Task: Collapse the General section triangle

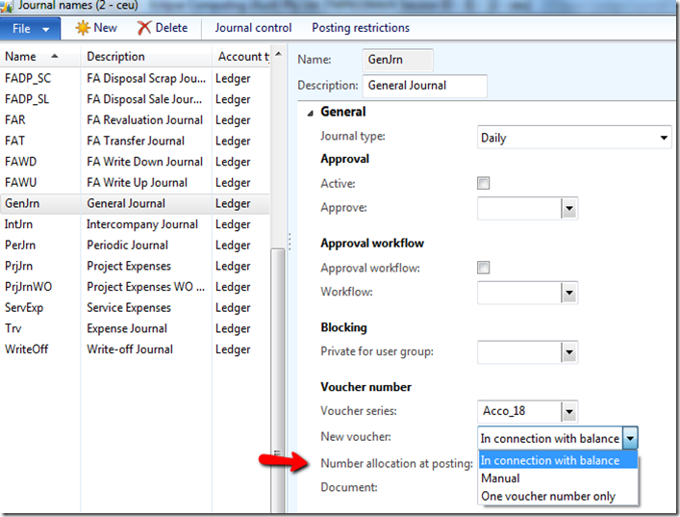Action: (310, 114)
